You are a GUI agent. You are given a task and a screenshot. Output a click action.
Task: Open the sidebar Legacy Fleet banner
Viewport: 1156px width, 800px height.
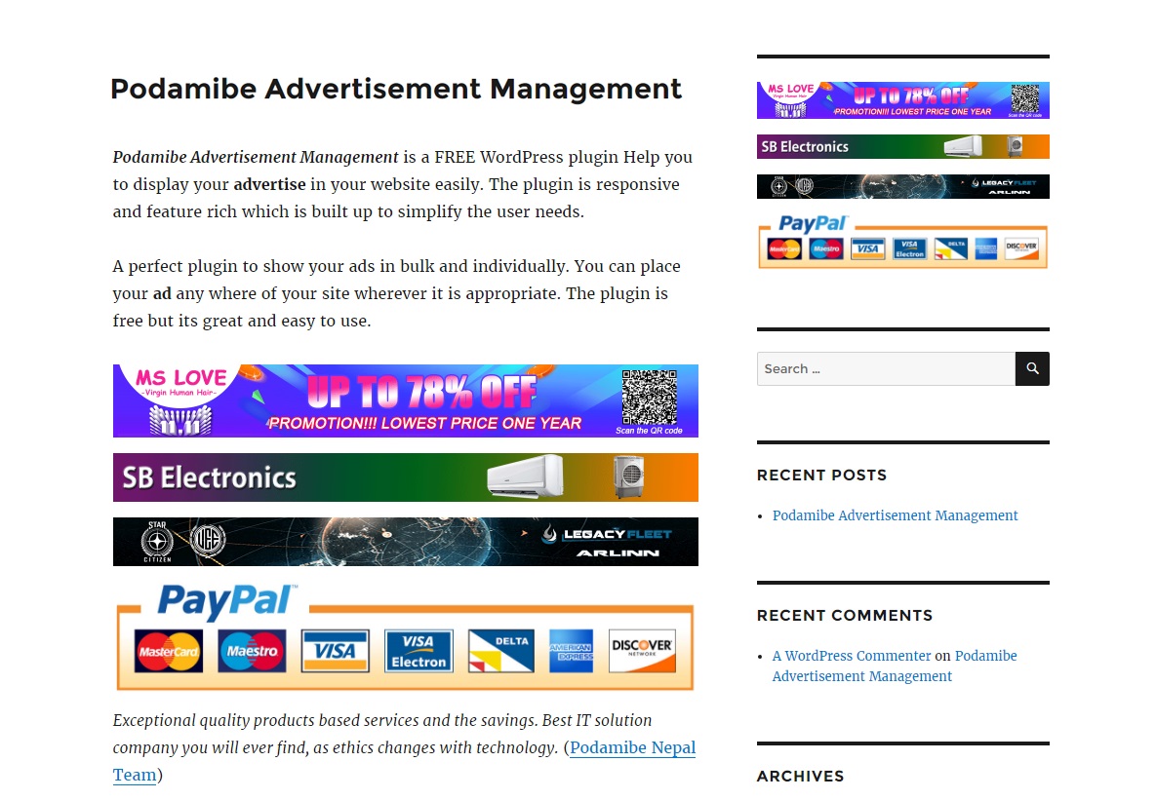pyautogui.click(x=903, y=186)
